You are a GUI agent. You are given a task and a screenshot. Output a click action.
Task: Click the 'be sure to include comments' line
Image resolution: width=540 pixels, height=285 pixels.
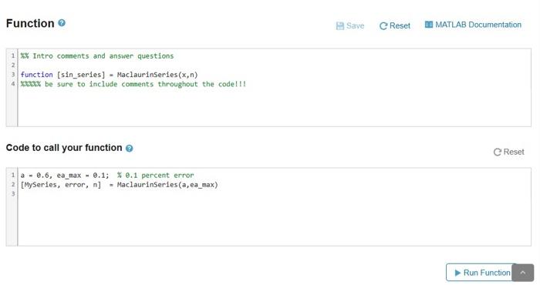click(133, 84)
